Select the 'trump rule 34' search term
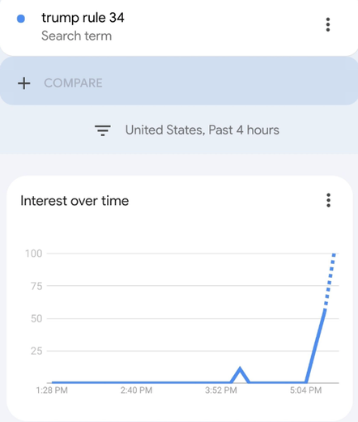Viewport: 358px width, 422px height. 83,18
